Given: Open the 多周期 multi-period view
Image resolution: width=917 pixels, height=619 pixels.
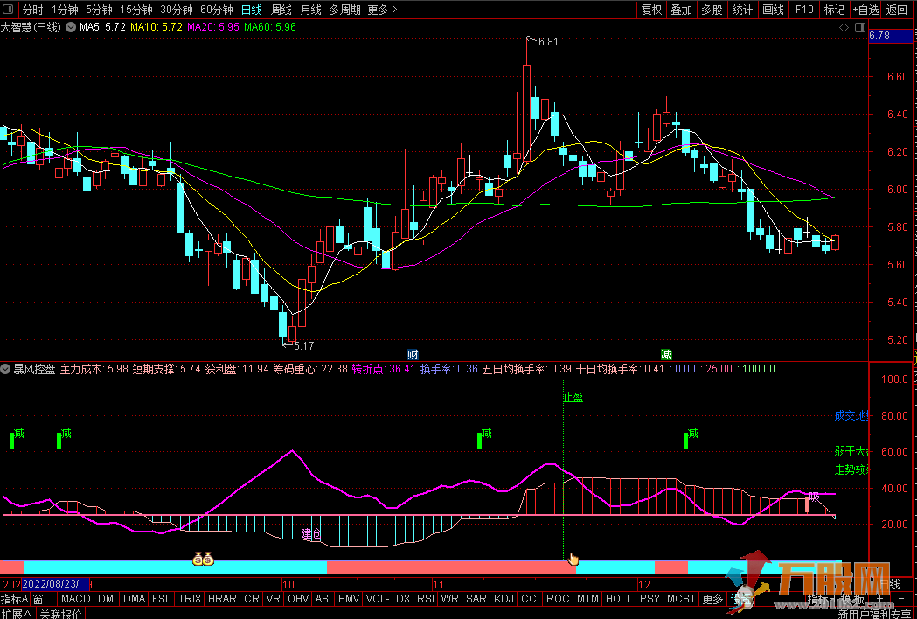Looking at the screenshot, I should (x=345, y=10).
